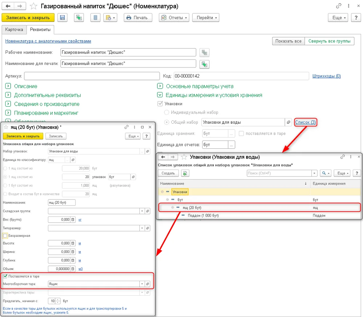The height and width of the screenshot is (317, 363).
Task: Click the copy link icon at top right
Action: (338, 6)
